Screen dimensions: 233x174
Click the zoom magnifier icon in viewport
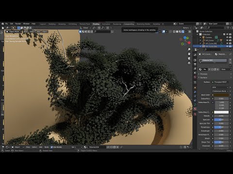[x=189, y=49]
